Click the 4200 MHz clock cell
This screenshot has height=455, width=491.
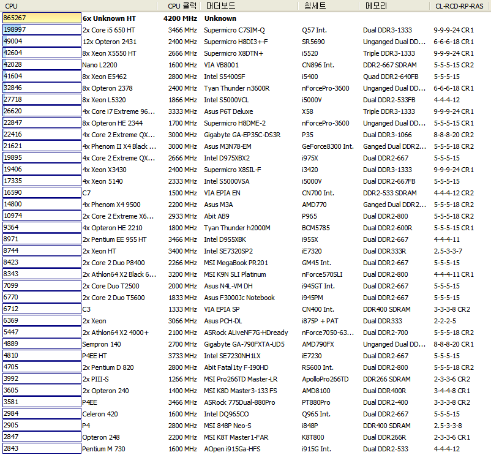(180, 18)
